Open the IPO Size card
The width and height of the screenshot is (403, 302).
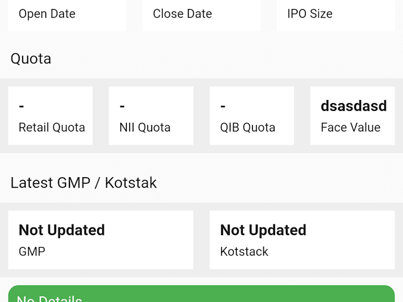[x=335, y=16]
